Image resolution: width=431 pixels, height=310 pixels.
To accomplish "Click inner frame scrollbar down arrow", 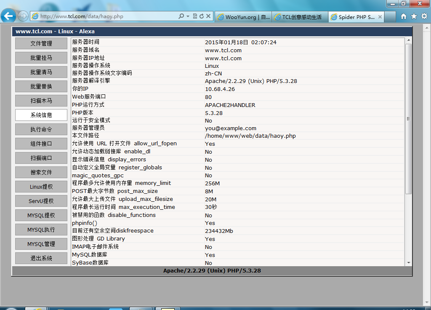I will [x=409, y=263].
